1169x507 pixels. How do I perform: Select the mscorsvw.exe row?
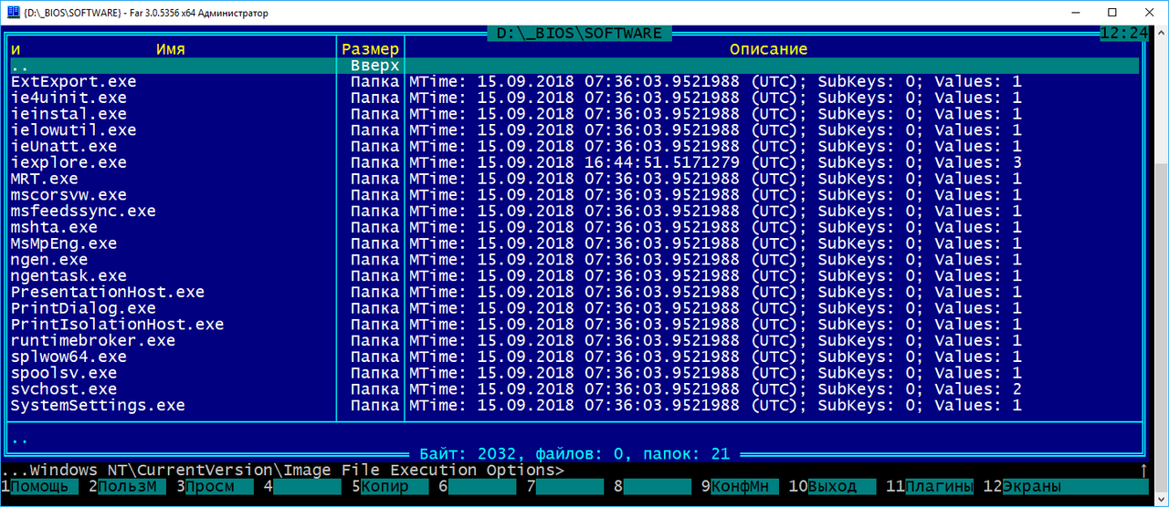(575, 195)
